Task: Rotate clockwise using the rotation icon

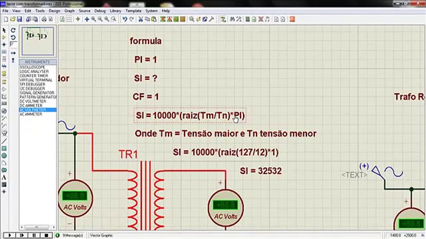Action: pos(13,30)
